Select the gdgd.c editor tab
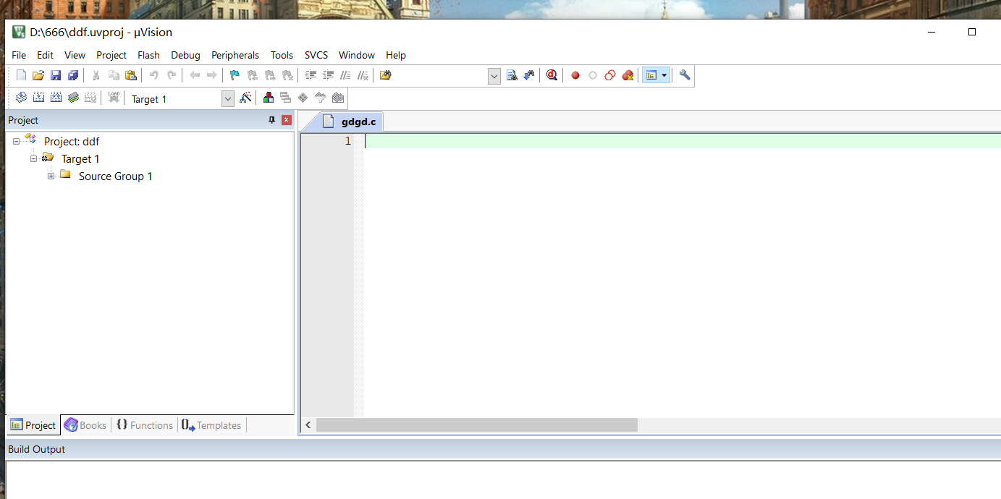1001x499 pixels. 350,121
